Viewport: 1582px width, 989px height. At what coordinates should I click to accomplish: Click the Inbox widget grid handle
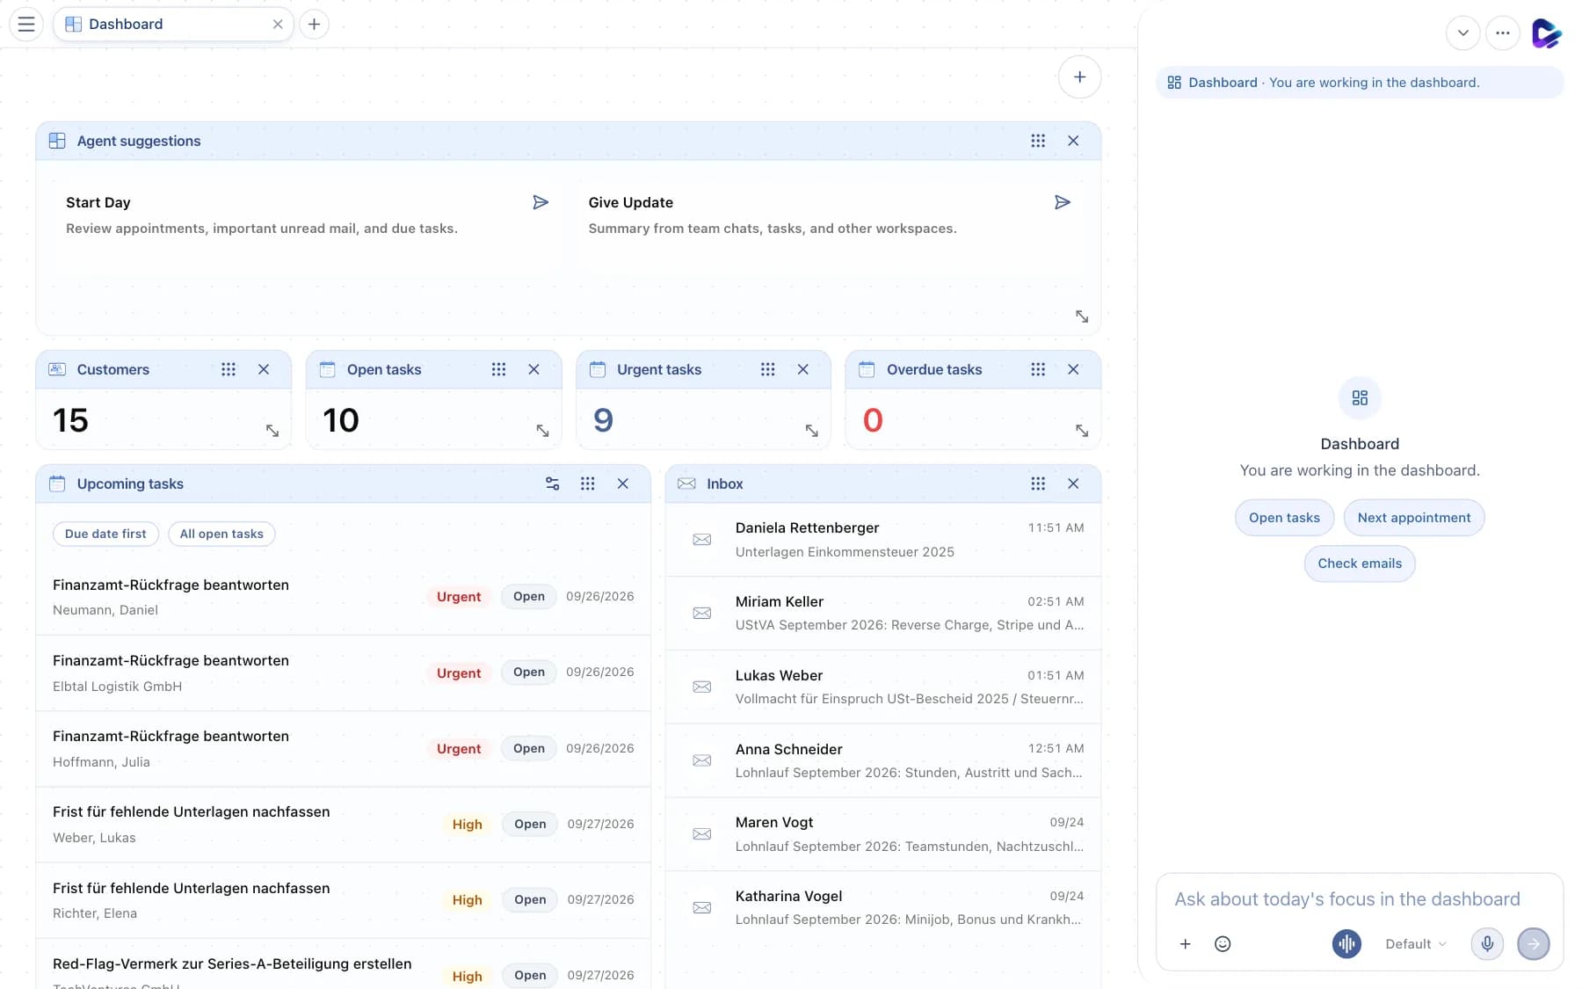pos(1038,484)
